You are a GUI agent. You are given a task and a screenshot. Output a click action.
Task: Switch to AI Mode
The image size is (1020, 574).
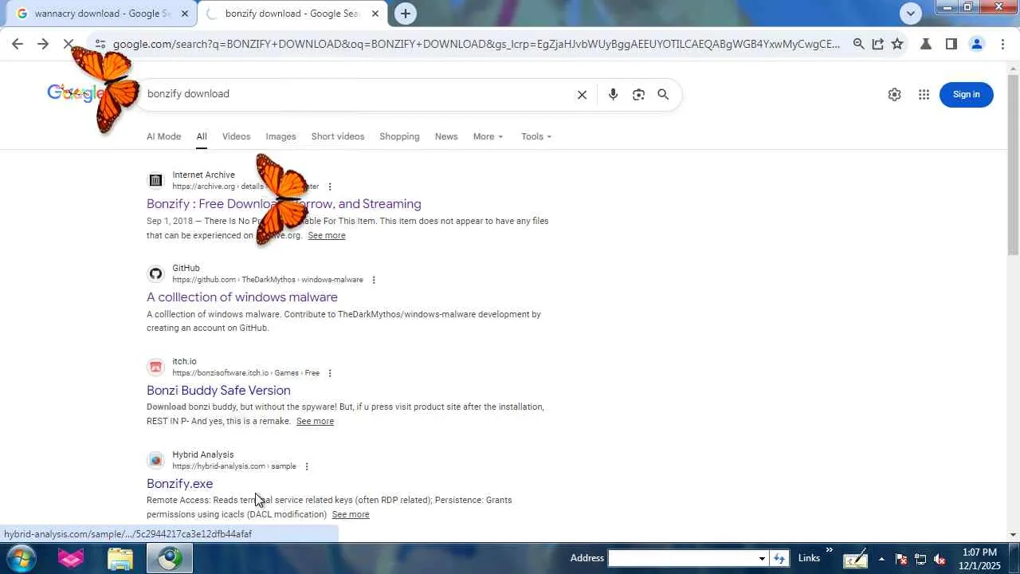163,136
